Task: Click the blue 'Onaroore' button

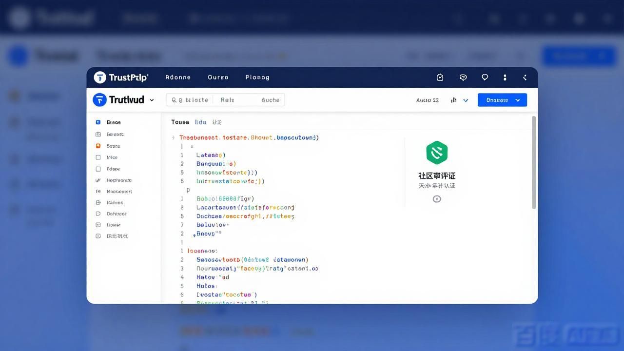Action: (502, 100)
